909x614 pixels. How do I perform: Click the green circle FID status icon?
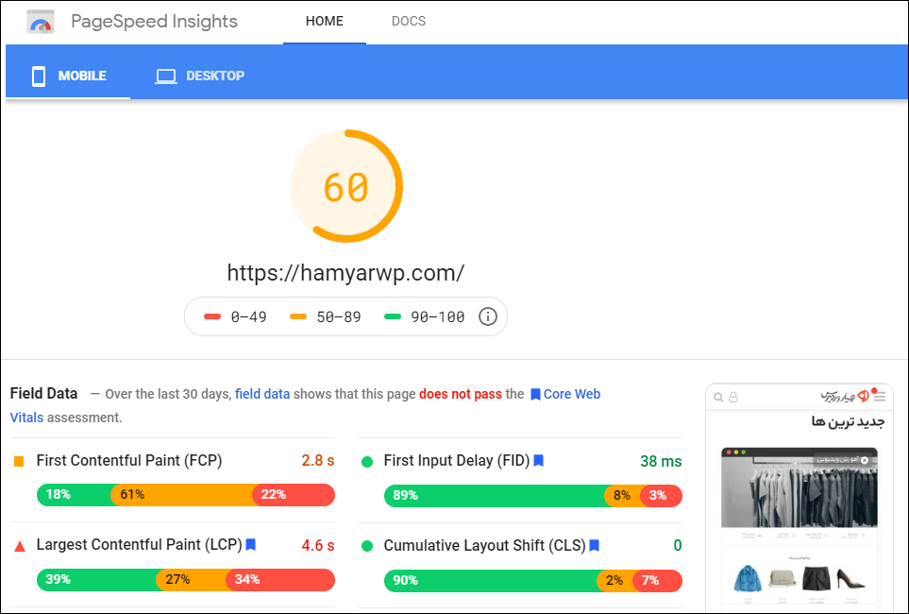tap(367, 462)
